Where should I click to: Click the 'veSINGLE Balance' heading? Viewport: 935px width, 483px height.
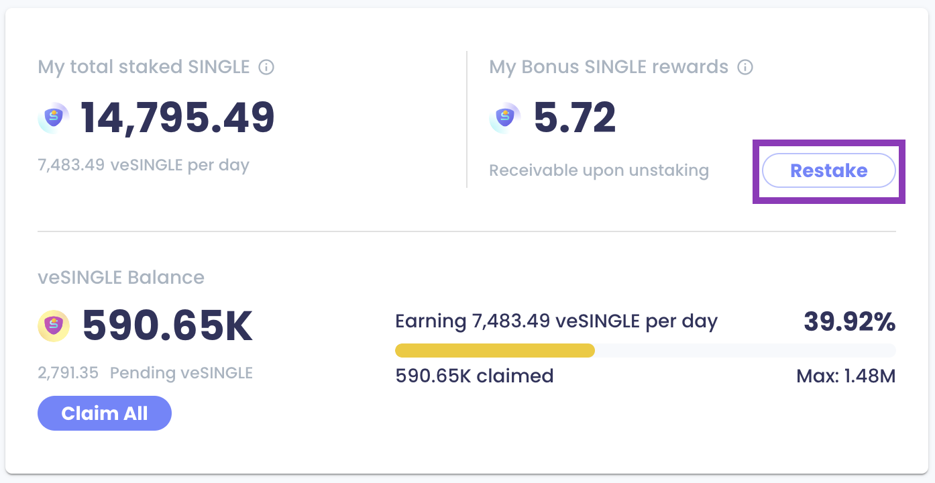click(x=121, y=277)
